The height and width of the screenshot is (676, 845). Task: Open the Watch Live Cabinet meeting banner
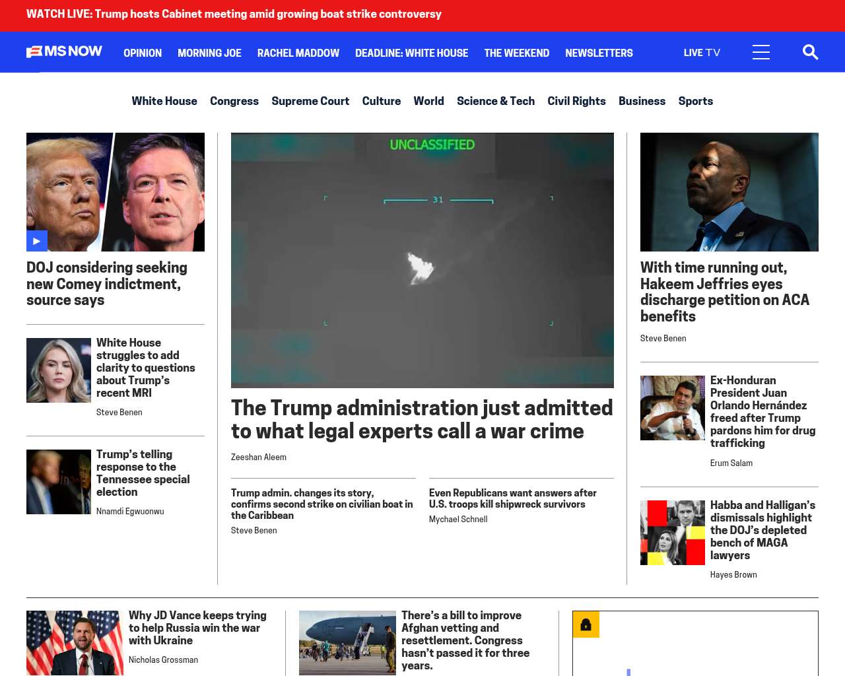tap(234, 14)
